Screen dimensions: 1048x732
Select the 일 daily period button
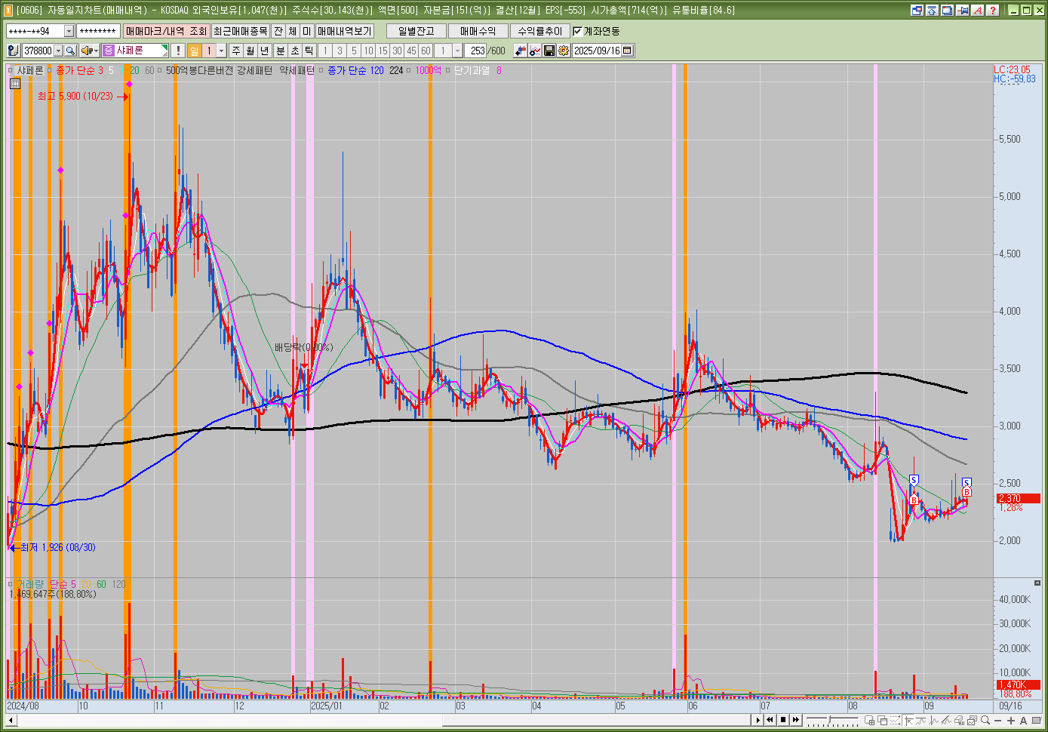(195, 51)
